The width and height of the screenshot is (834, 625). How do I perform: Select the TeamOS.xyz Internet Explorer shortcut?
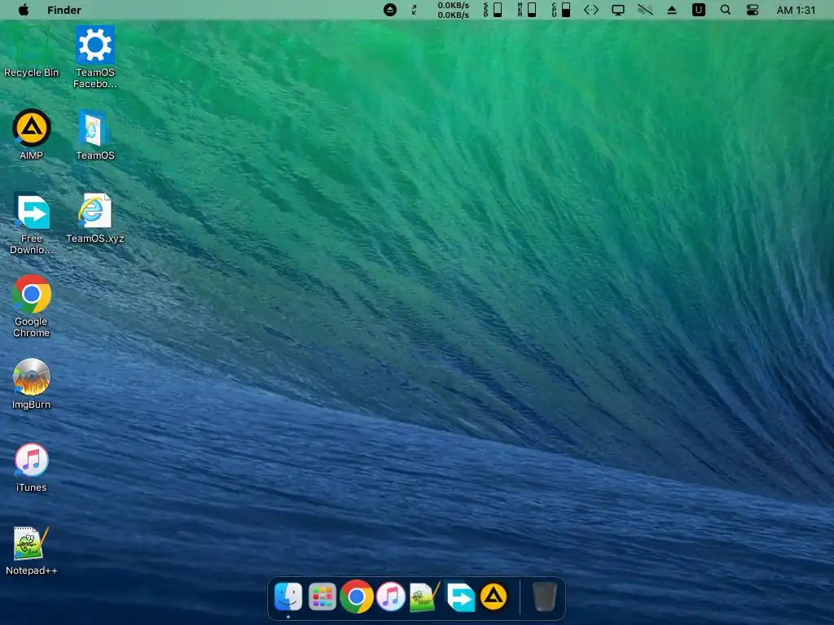click(95, 218)
